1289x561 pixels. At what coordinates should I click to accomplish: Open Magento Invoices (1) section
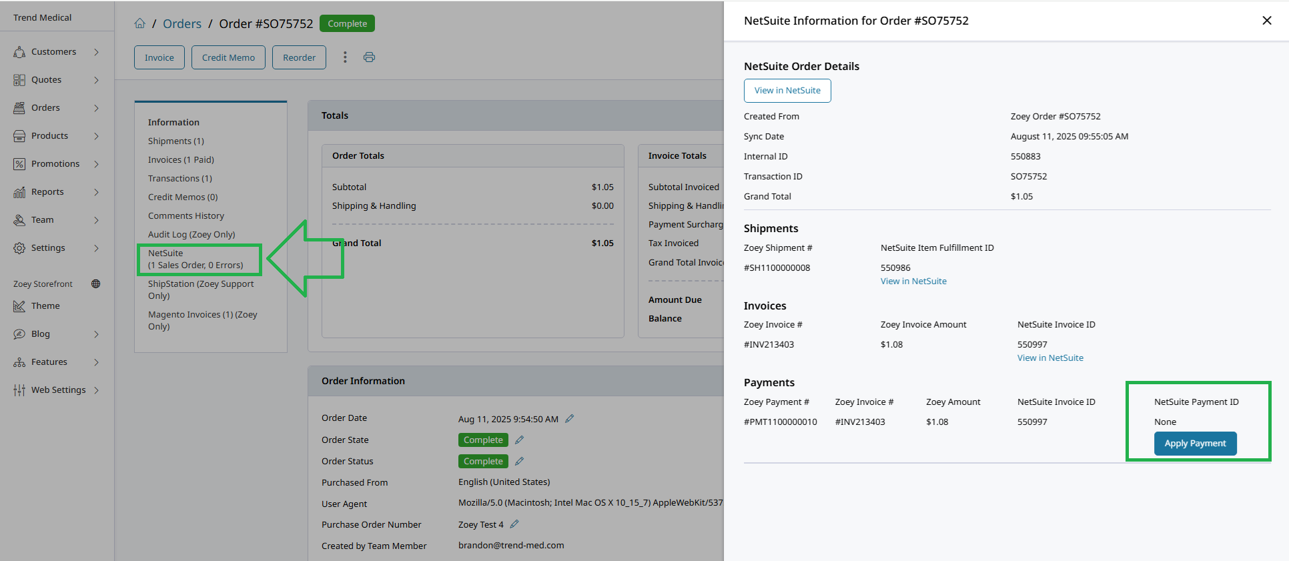pos(203,320)
